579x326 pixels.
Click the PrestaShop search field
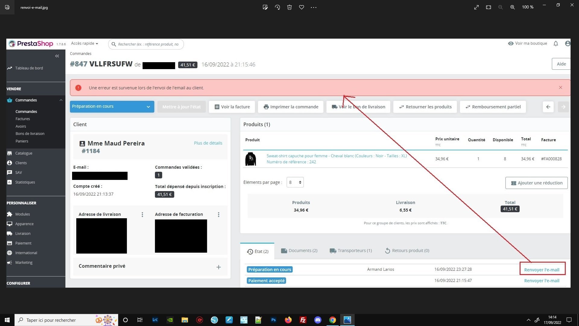click(148, 44)
